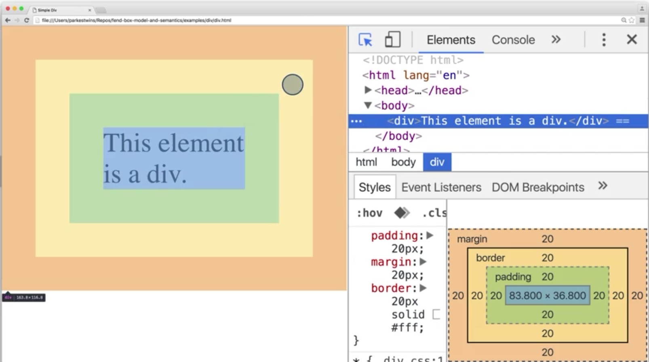Click the div size tooltip 163.8 × 116.8
The height and width of the screenshot is (362, 649).
24,297
